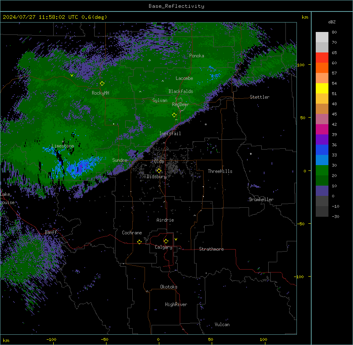Select the ThreeHills label
The image size is (353, 345).
[220, 171]
